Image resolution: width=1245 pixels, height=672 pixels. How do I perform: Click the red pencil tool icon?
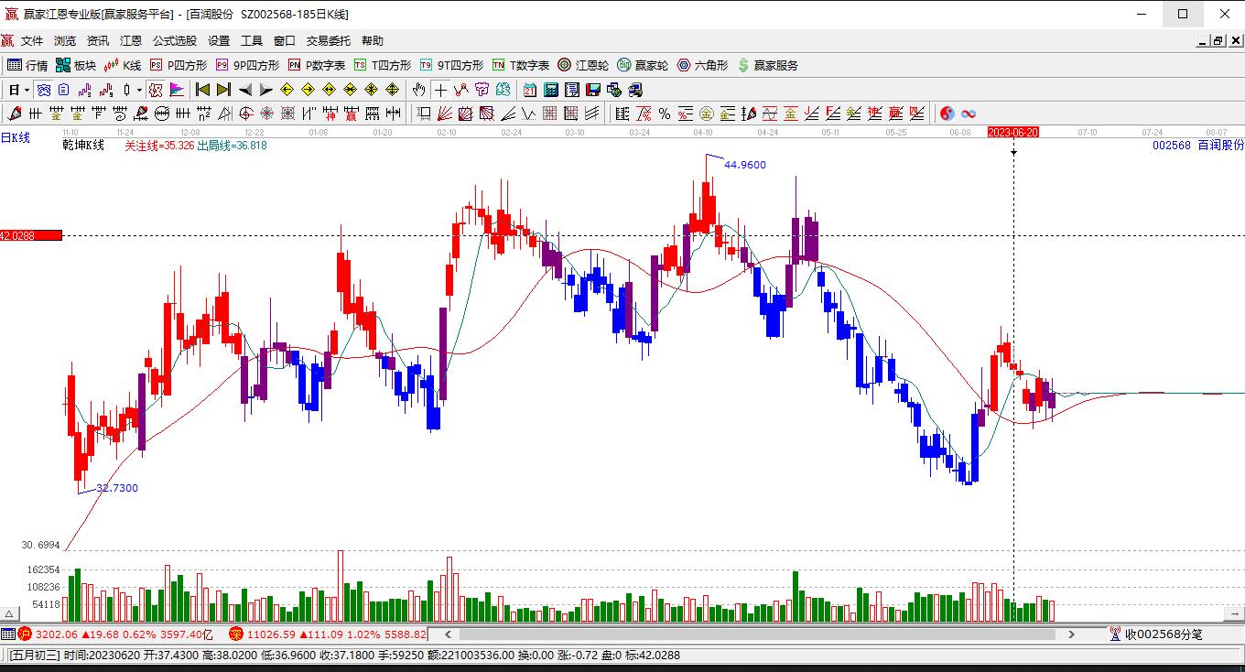pyautogui.click(x=14, y=114)
